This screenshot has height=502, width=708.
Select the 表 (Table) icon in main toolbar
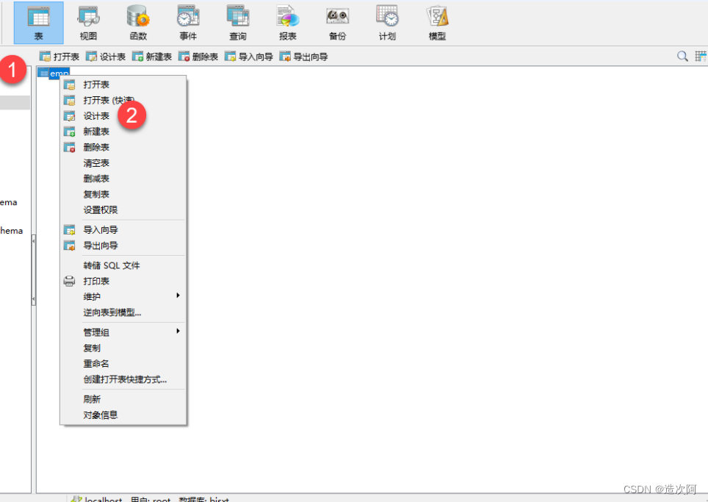point(38,23)
